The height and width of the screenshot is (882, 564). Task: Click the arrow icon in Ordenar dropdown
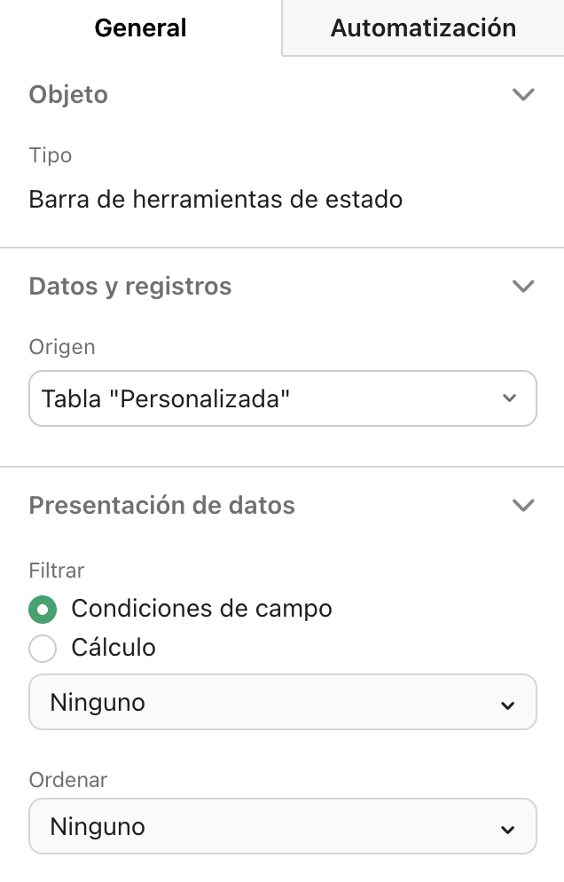(x=507, y=829)
